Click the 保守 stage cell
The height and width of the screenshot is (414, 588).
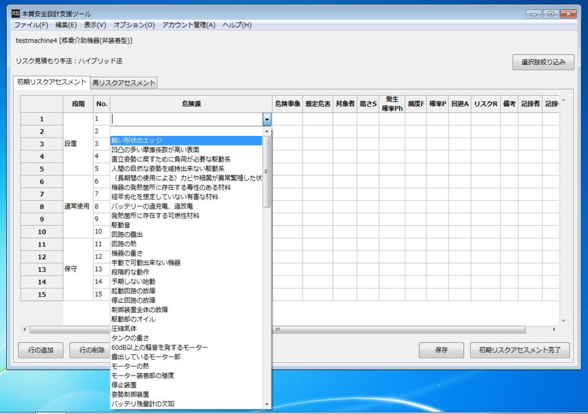[78, 270]
